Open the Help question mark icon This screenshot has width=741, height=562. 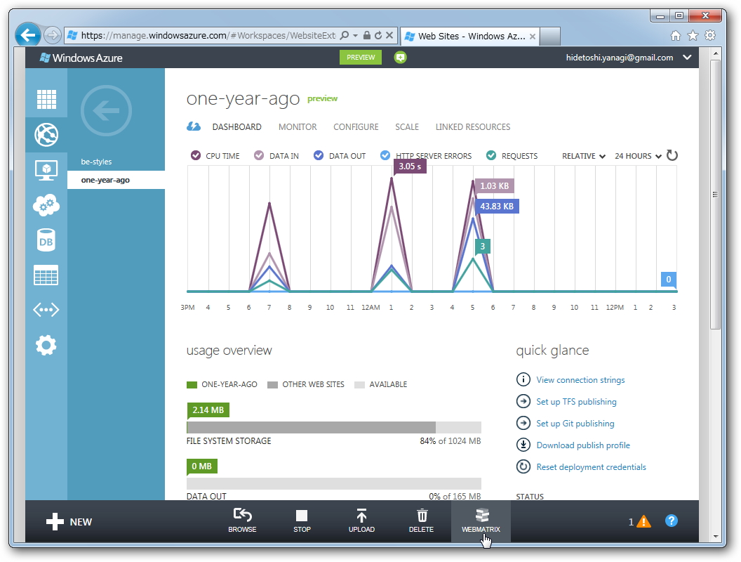point(671,521)
